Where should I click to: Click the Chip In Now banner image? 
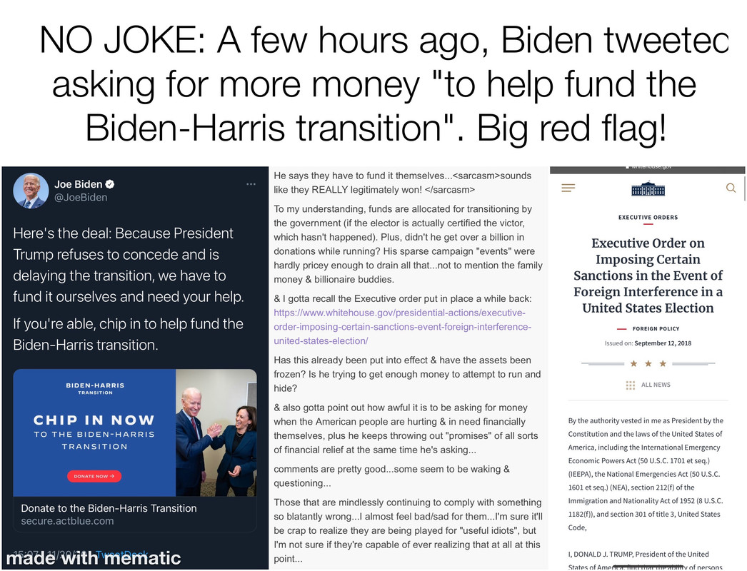[94, 433]
